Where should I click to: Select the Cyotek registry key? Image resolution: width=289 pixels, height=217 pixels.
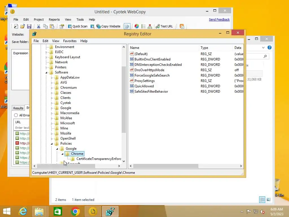(65, 103)
